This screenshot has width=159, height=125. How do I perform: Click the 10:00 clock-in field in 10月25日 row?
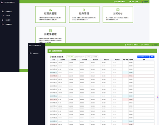coord(63,93)
